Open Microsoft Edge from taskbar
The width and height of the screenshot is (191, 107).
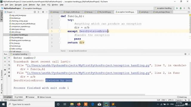pyautogui.click(x=93, y=104)
